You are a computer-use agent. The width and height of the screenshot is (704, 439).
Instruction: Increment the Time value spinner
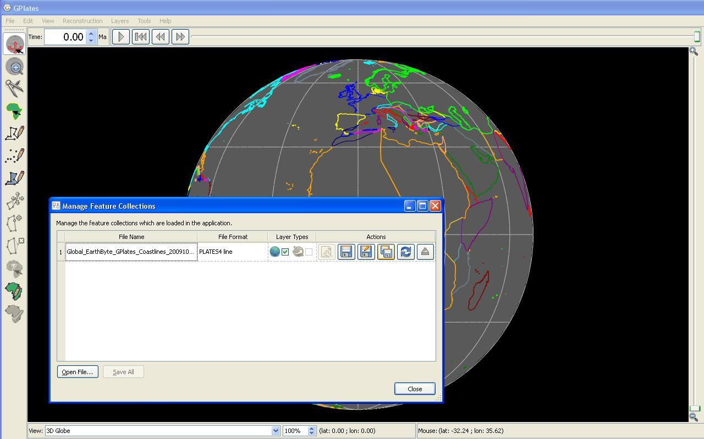click(91, 34)
